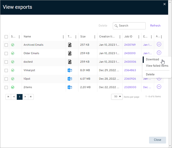
Task: Click completed status icon for doctest
Action: click(13, 62)
